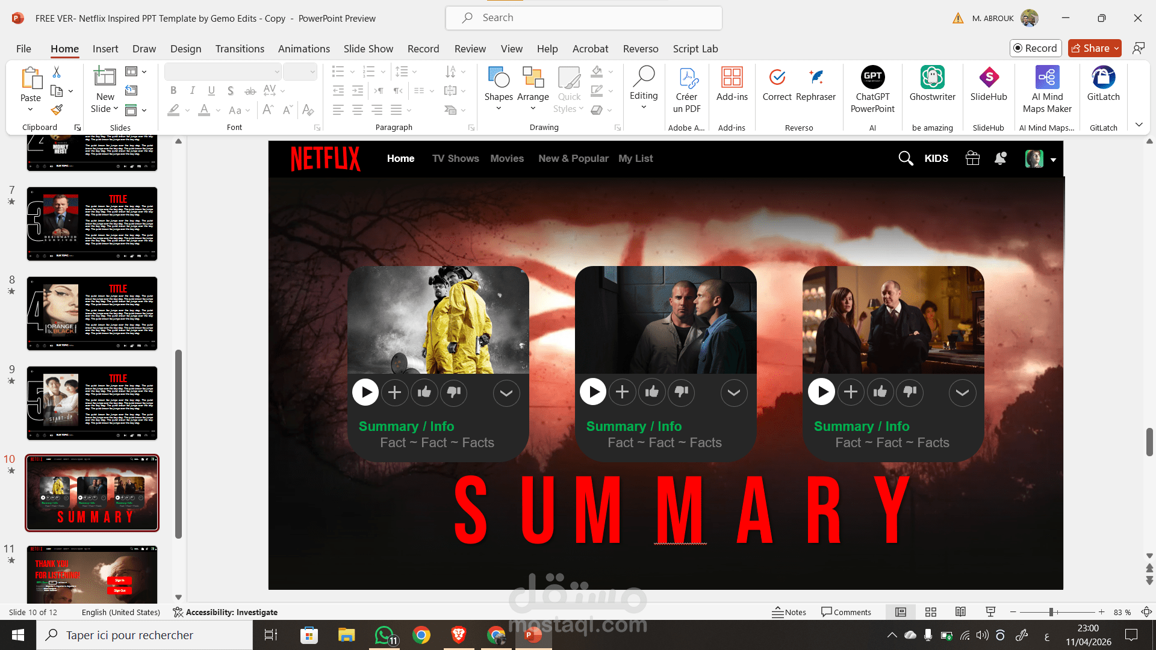Toggle Italic formatting

(x=192, y=90)
